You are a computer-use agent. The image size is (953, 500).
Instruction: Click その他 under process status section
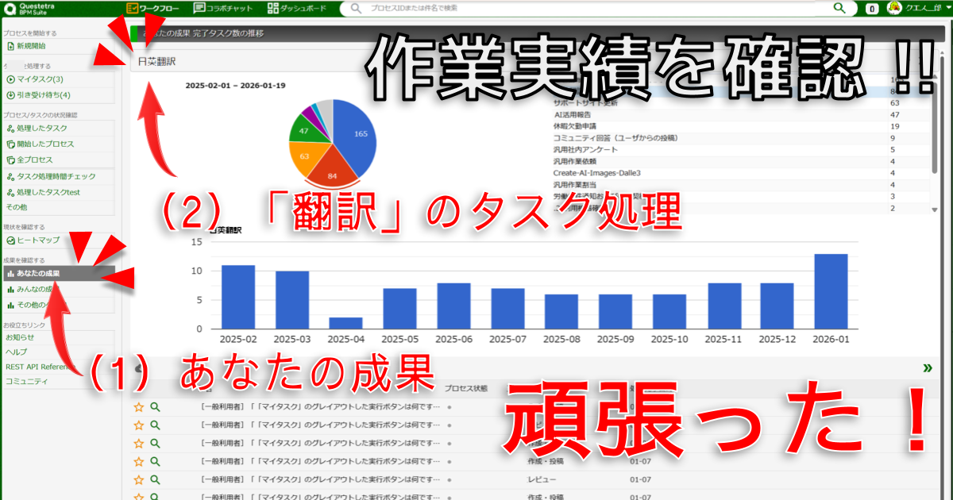[57, 206]
